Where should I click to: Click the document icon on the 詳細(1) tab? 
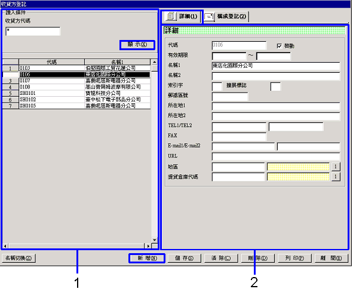[x=171, y=17]
